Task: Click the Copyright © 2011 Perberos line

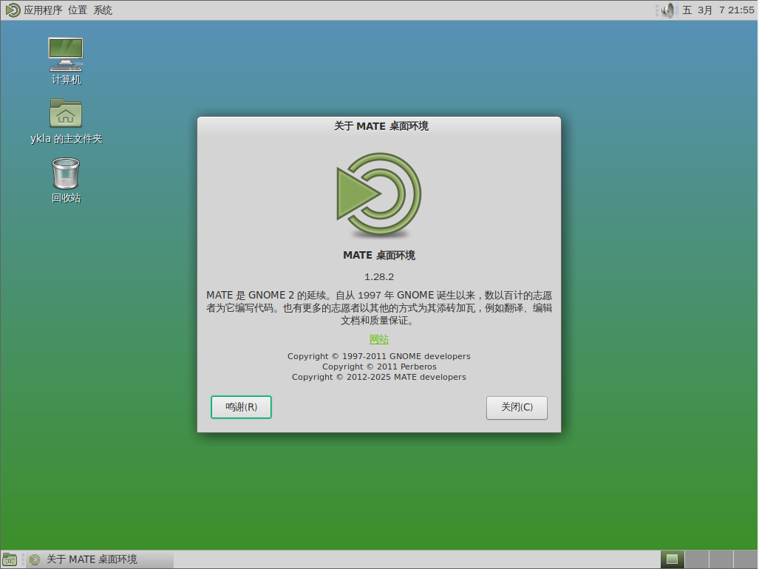Action: coord(379,367)
